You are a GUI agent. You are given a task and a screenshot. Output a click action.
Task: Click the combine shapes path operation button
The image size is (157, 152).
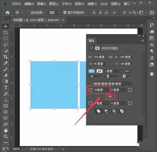tap(99, 111)
